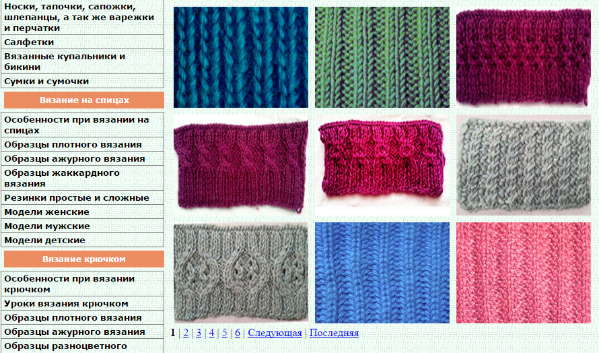Click the Вязание крючком section header
Image resolution: width=599 pixels, height=353 pixels.
coord(84,259)
